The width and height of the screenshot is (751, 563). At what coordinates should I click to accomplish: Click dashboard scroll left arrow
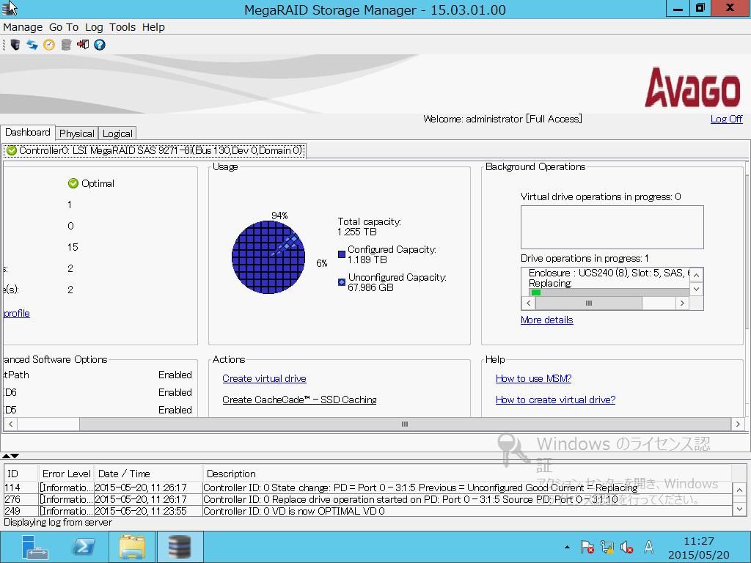click(11, 424)
